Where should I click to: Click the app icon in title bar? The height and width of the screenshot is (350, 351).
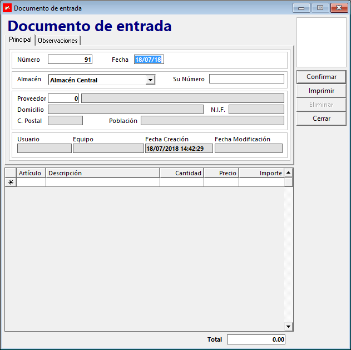click(x=7, y=8)
